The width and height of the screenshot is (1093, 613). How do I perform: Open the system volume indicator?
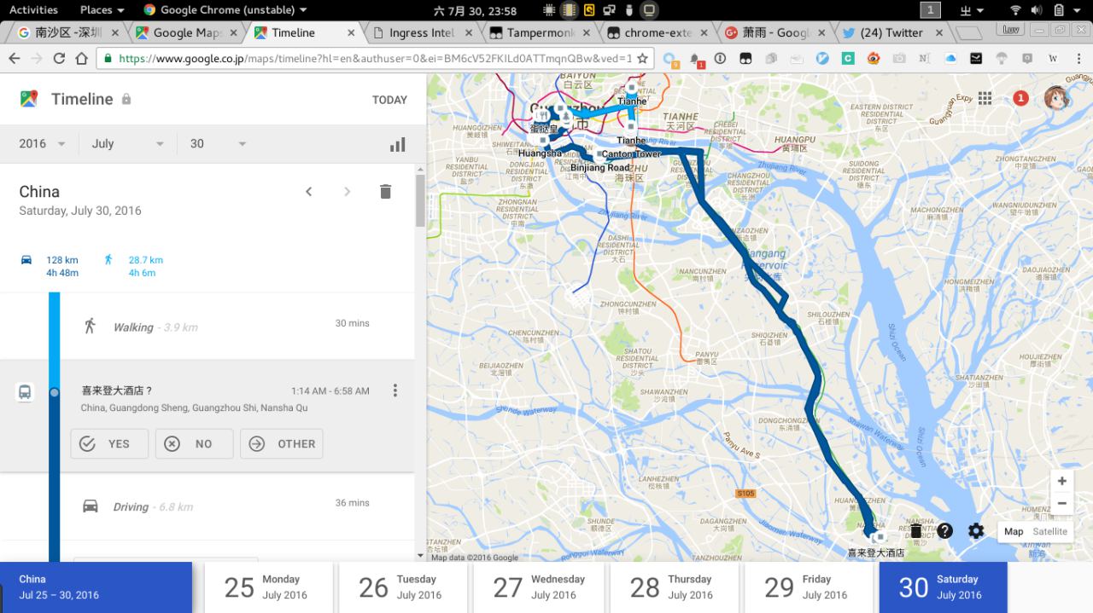pyautogui.click(x=1037, y=10)
